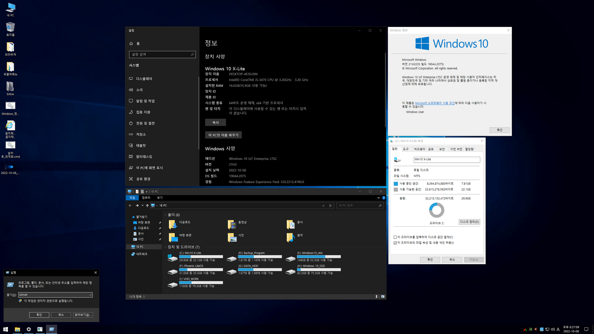
Task: Click the volume icon in system tray
Action: (x=553, y=329)
